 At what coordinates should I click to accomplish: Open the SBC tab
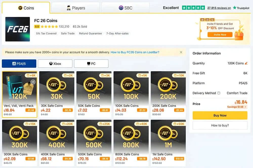[x=125, y=8]
